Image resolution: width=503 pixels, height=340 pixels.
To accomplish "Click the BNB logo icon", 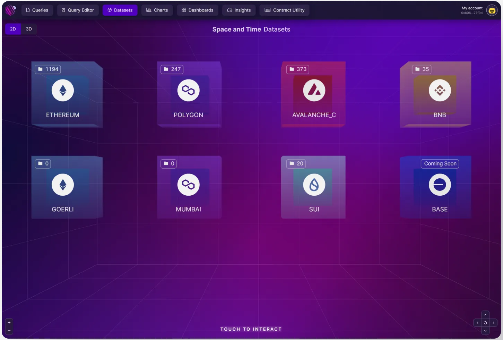I will (440, 90).
